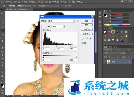Enable the show sampling ring checkbox
Screen dimensions: 134x97
(x=63, y=6)
